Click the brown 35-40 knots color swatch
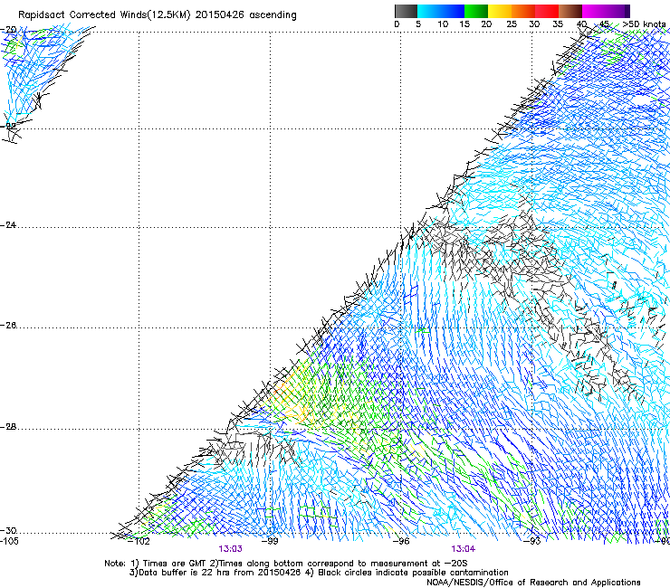Screen dimensions: 670x588 [570, 11]
